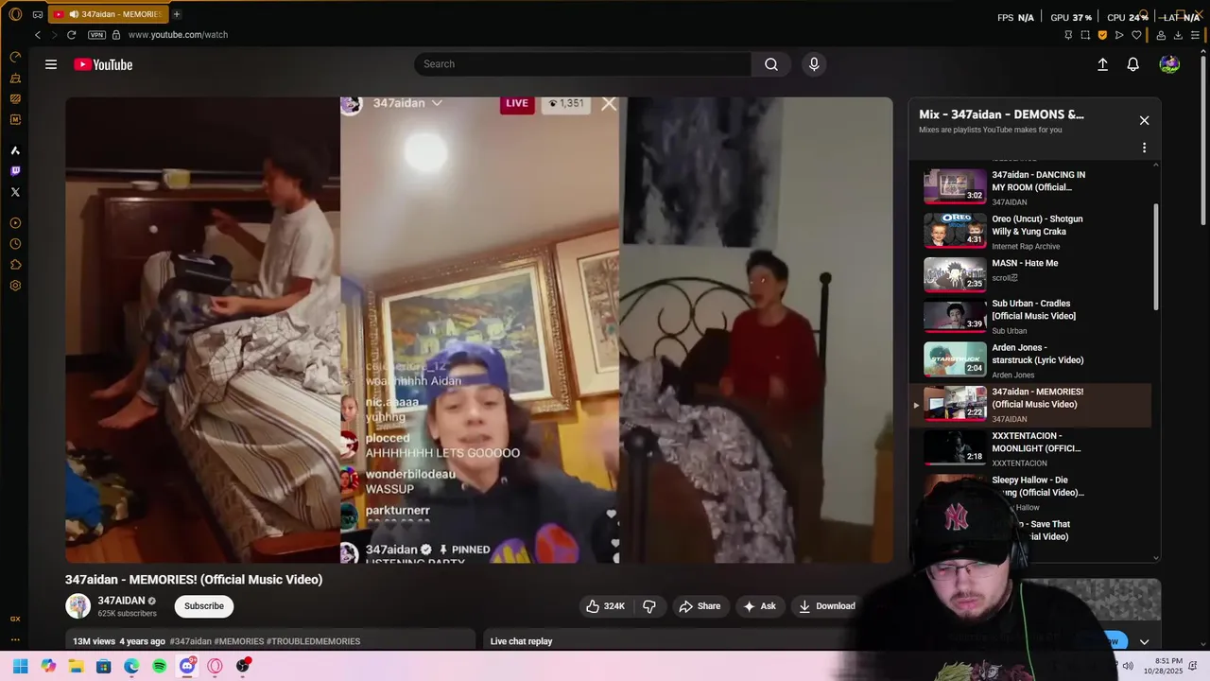Open the Easy Setup sliders icon

pyautogui.click(x=1195, y=35)
